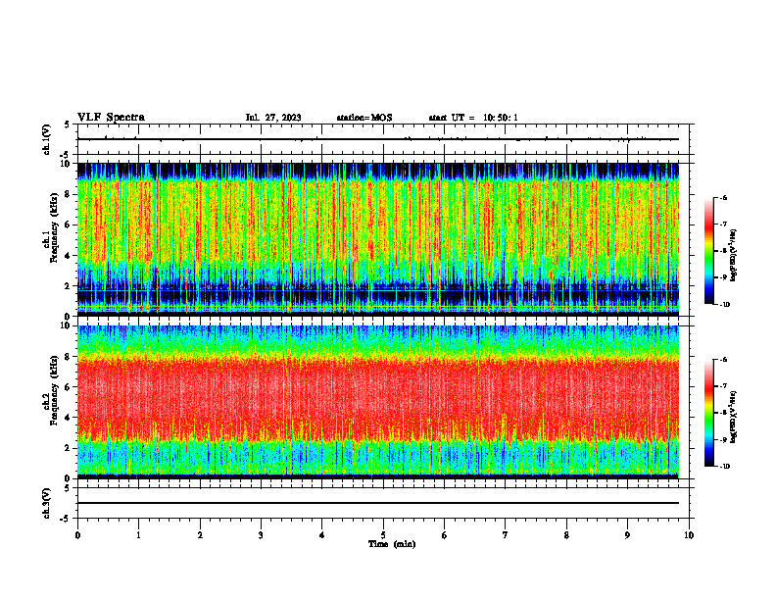Screen dimensions: 776x600
Task: Click time axis tick label "2"
Action: [x=200, y=535]
